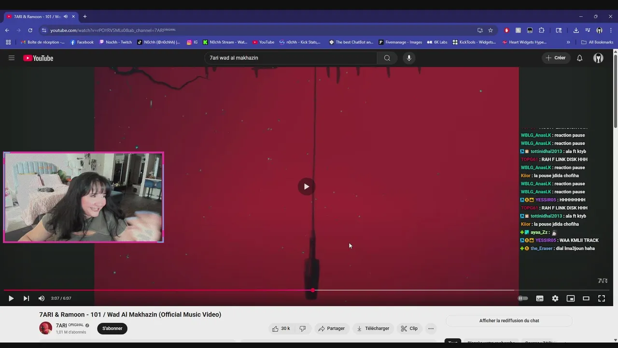Click Afficher la rediffusion du chat
This screenshot has width=618, height=348.
509,321
